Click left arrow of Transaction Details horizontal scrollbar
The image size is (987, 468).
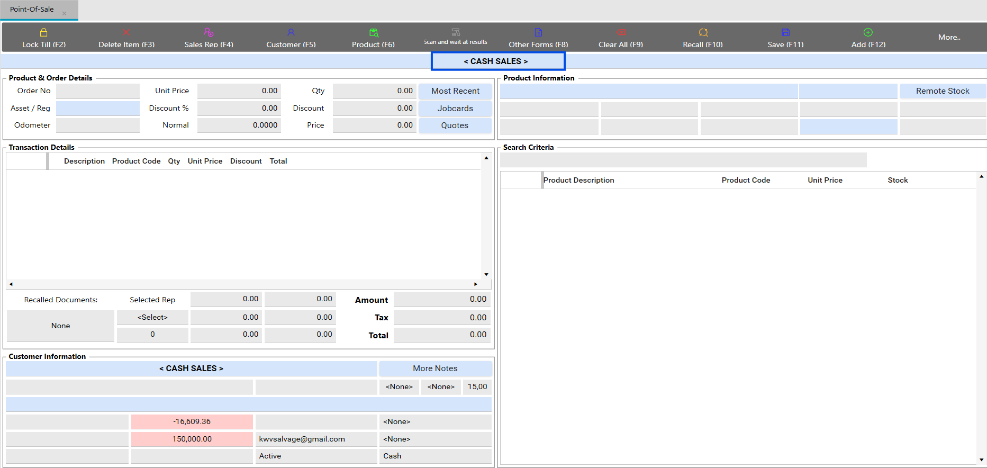pyautogui.click(x=11, y=284)
